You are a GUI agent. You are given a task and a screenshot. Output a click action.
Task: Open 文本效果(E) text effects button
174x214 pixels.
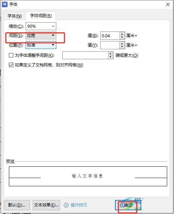pyautogui.click(x=46, y=205)
